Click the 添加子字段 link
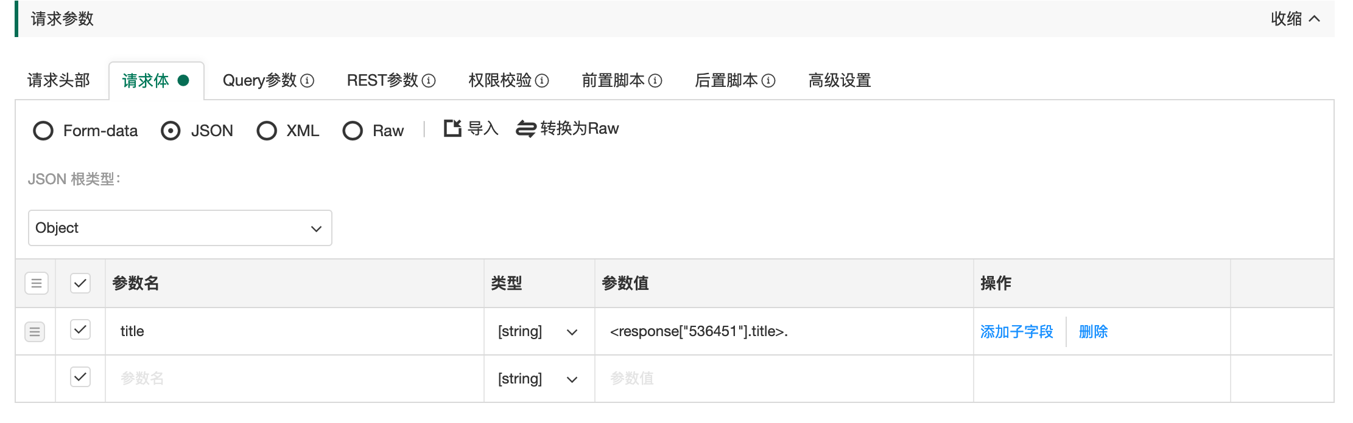 point(1016,332)
